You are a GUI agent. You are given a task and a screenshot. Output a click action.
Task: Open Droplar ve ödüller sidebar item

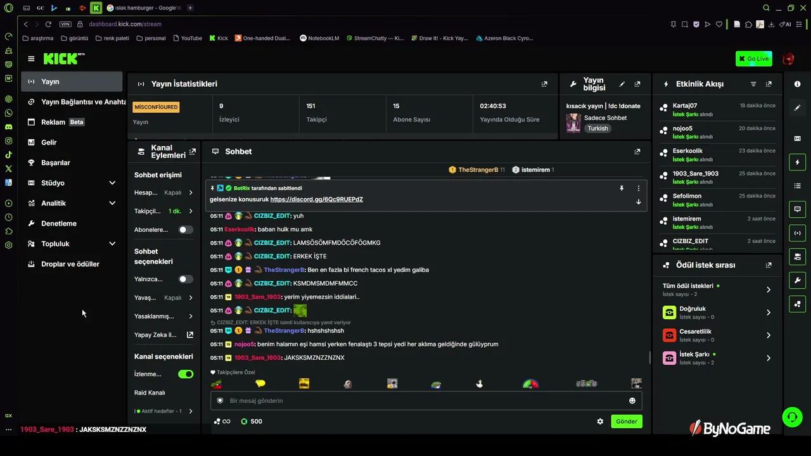coord(72,264)
